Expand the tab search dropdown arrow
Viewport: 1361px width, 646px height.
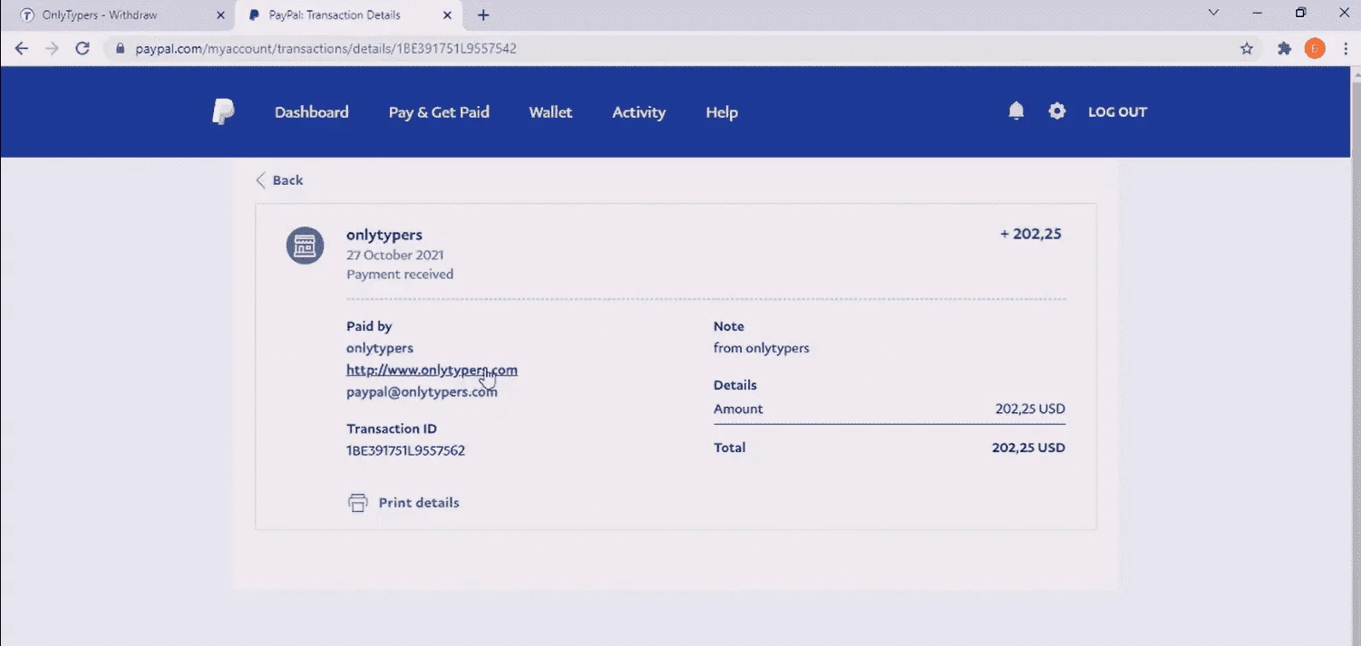click(x=1214, y=13)
